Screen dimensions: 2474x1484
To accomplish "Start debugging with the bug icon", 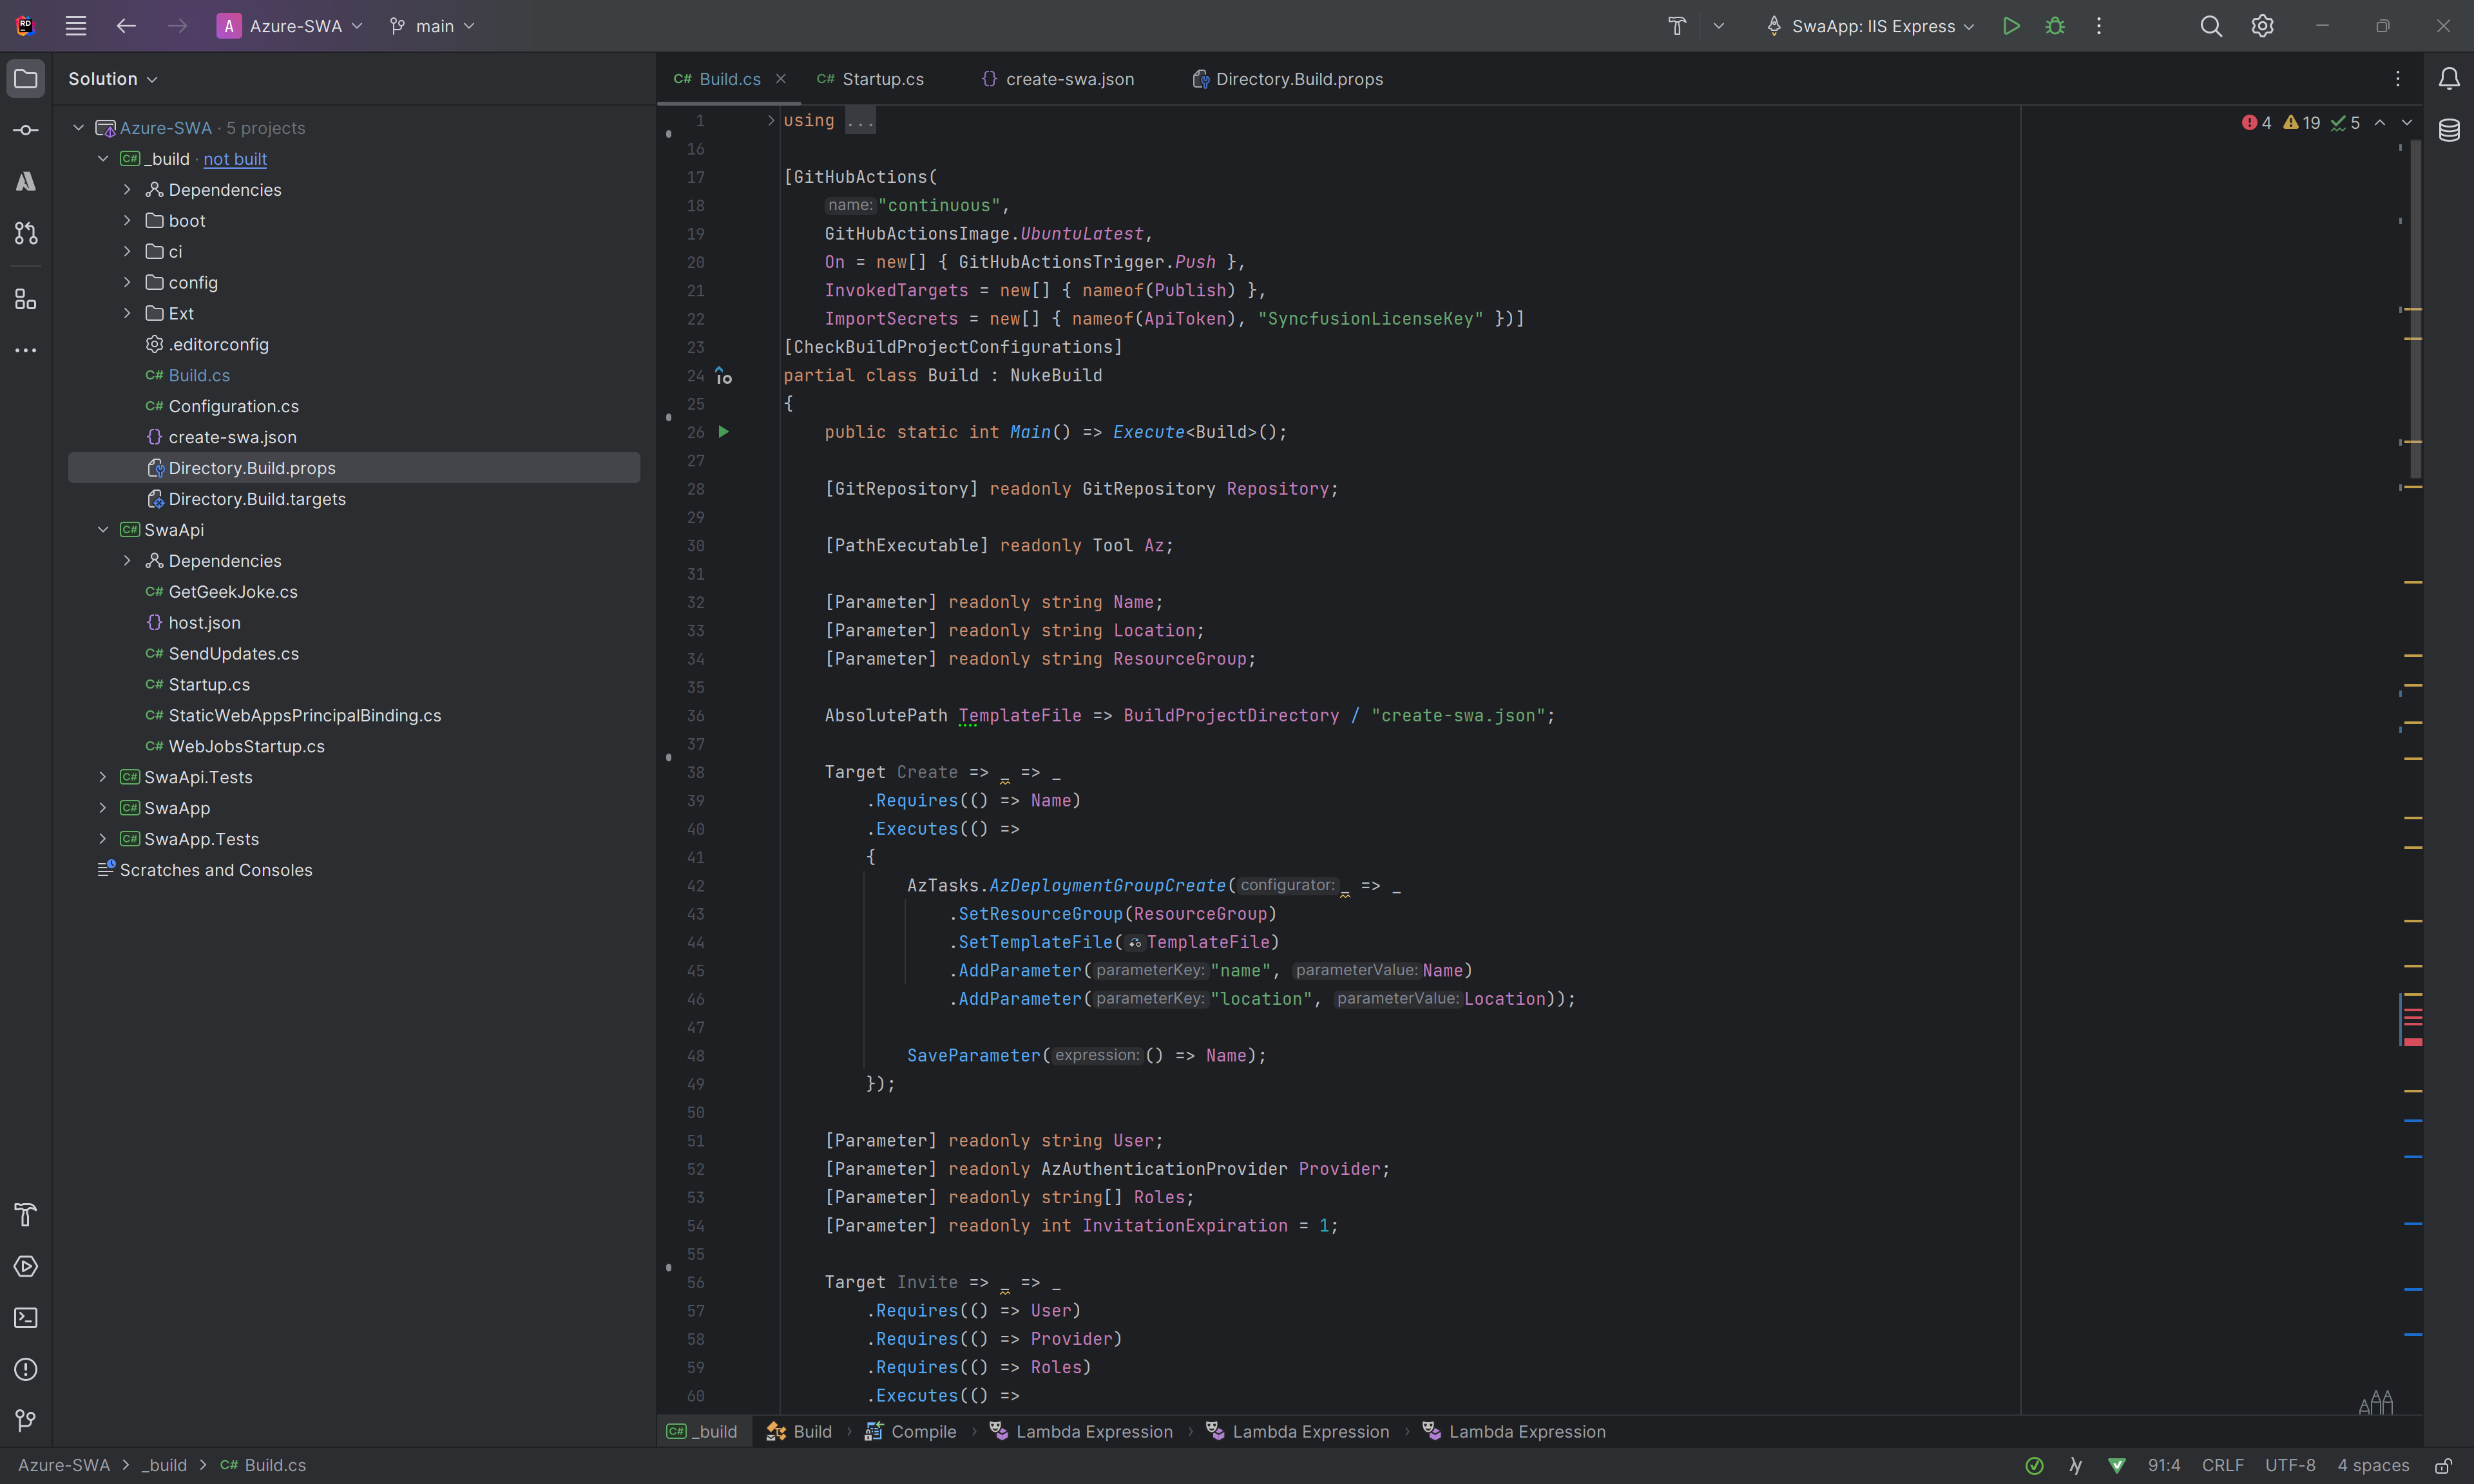I will [x=2056, y=26].
